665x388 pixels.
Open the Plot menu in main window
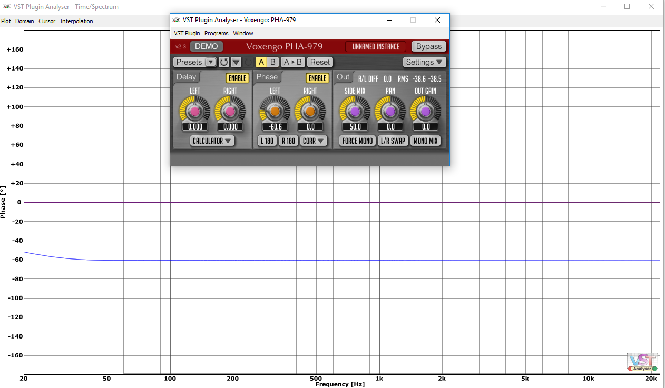pos(6,21)
